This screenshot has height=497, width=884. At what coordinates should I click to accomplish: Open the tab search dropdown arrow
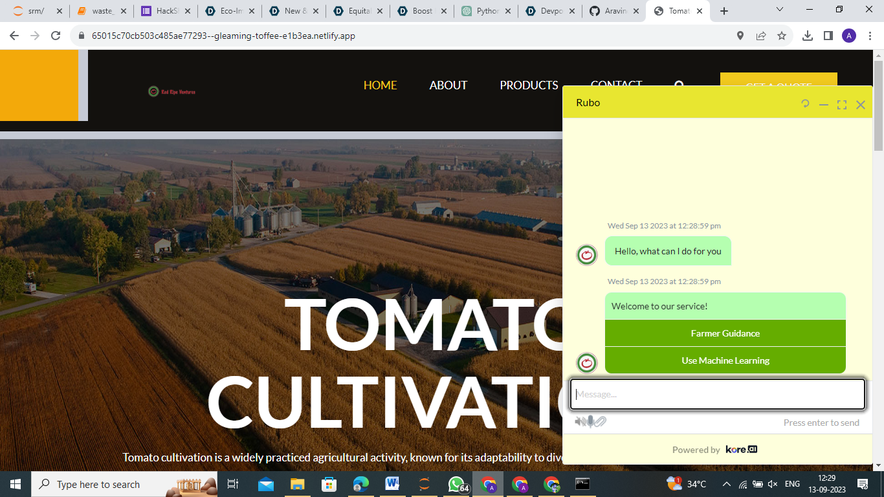coord(780,10)
